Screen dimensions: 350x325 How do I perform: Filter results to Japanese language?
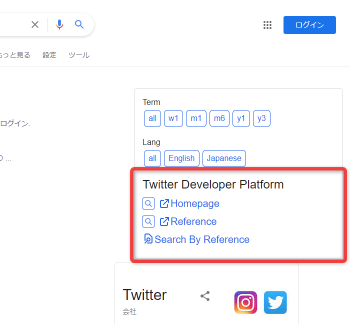pyautogui.click(x=224, y=158)
